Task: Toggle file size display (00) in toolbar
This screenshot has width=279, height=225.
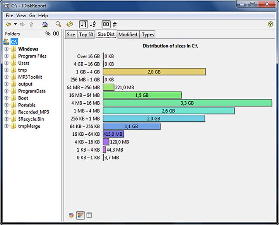Action: pyautogui.click(x=106, y=25)
